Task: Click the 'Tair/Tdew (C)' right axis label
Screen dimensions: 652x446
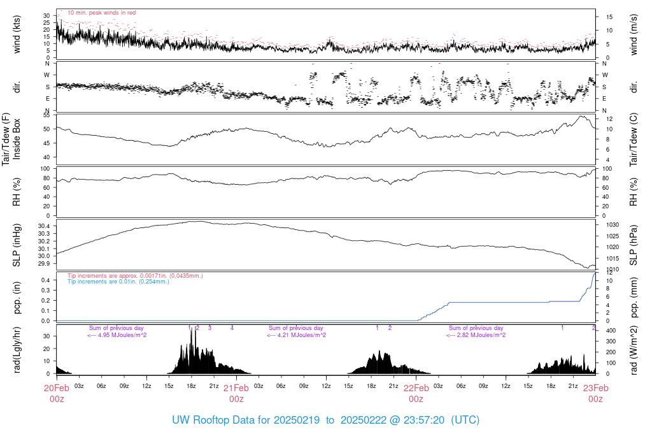Action: coord(634,140)
